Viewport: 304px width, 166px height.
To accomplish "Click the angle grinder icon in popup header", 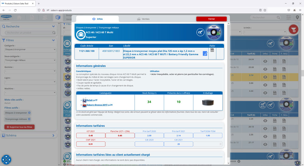I will pos(200,32).
